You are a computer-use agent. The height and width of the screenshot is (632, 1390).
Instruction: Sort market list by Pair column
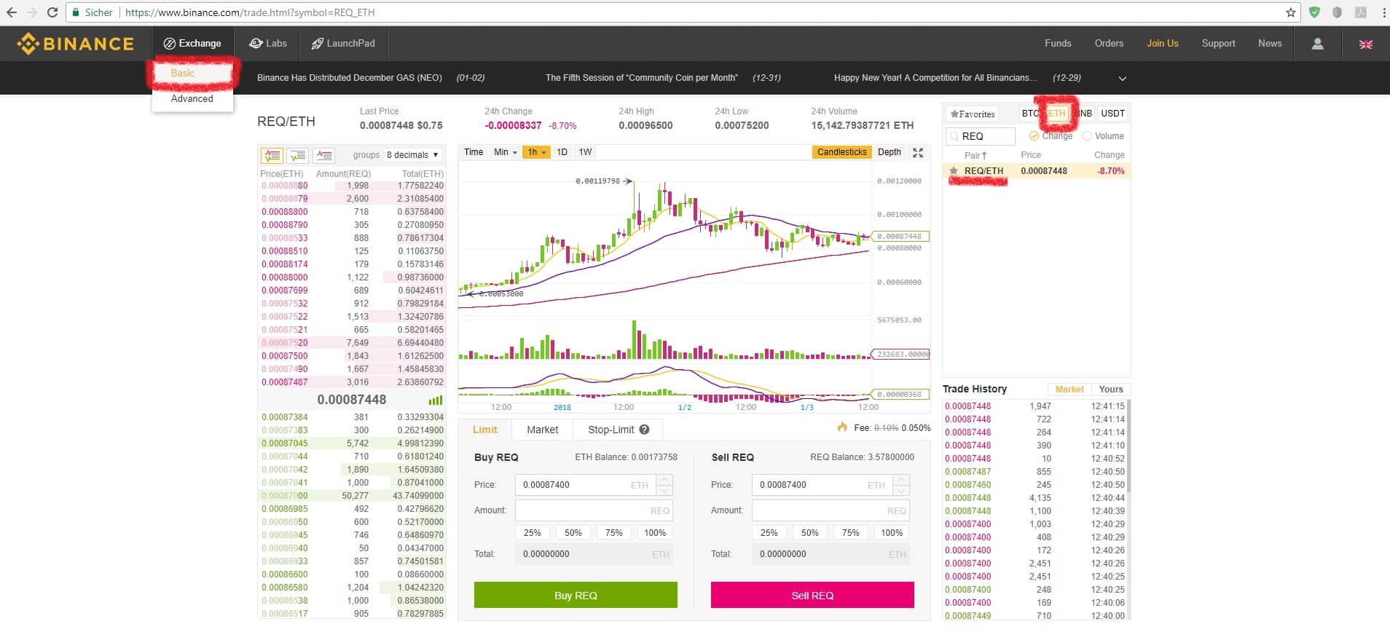[975, 155]
